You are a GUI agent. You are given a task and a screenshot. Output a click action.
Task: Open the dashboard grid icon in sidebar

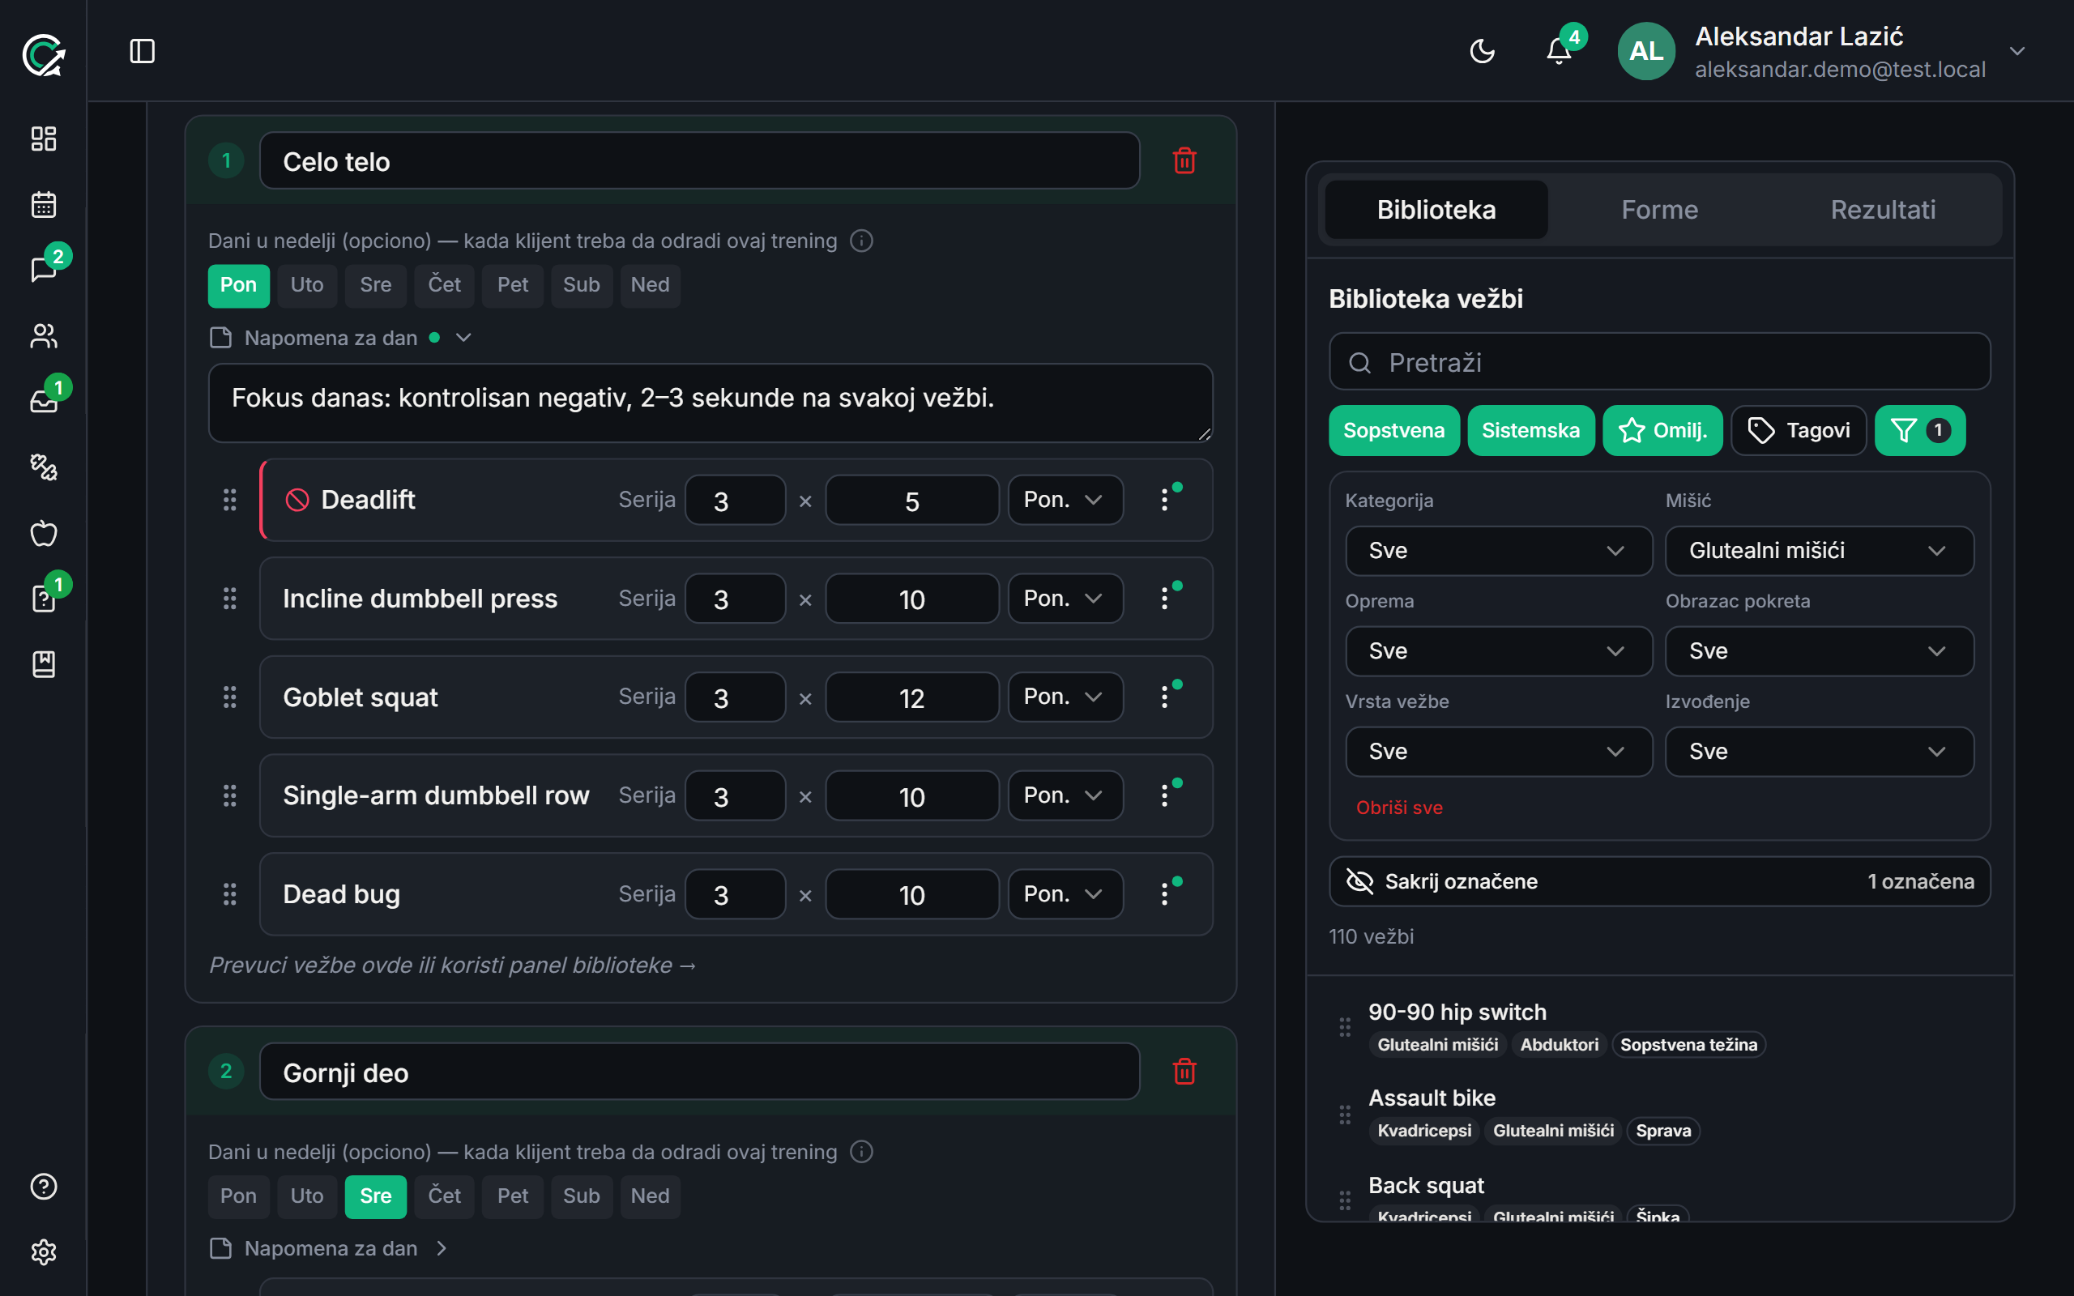pyautogui.click(x=44, y=139)
